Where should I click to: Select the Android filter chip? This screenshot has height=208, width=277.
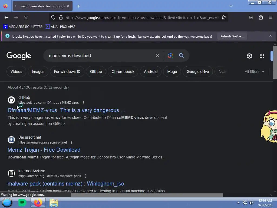tap(151, 71)
